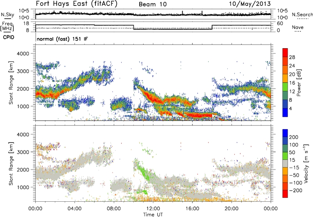The height and width of the screenshot is (217, 313).
Task: Click the velocity colorbar's gray segment
Action: point(285,163)
